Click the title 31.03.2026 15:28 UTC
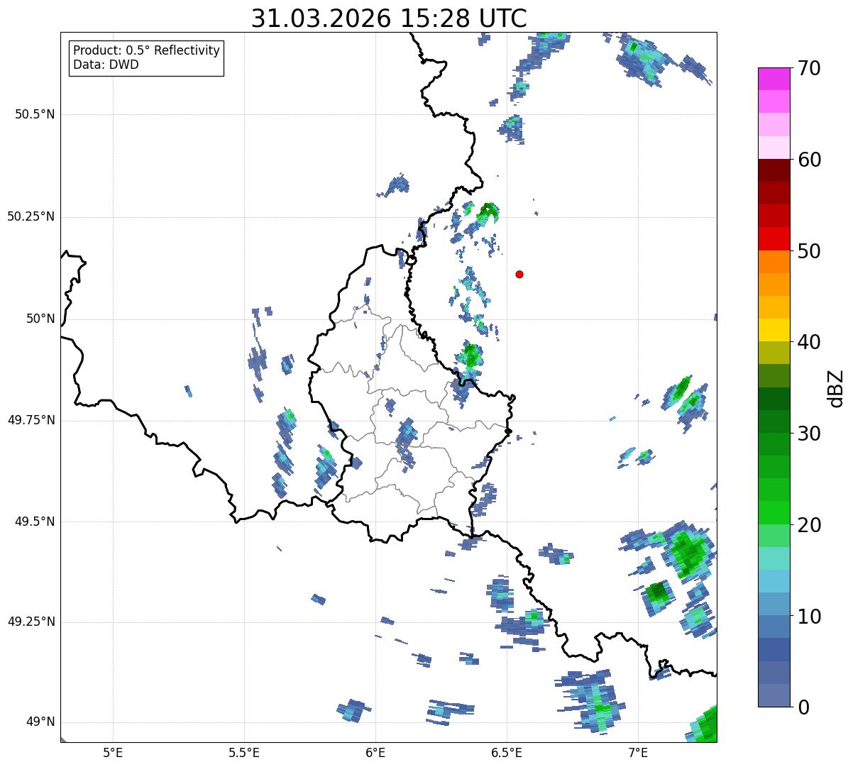853x767 pixels. (x=389, y=18)
